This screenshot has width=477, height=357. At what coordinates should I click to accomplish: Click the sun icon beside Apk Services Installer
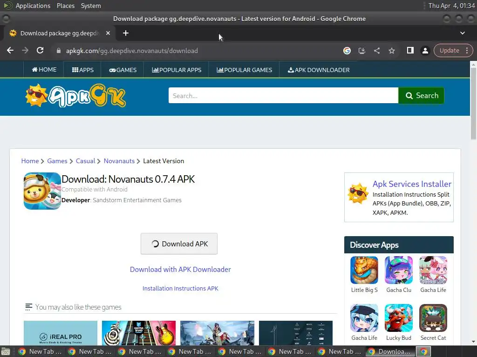pyautogui.click(x=358, y=193)
